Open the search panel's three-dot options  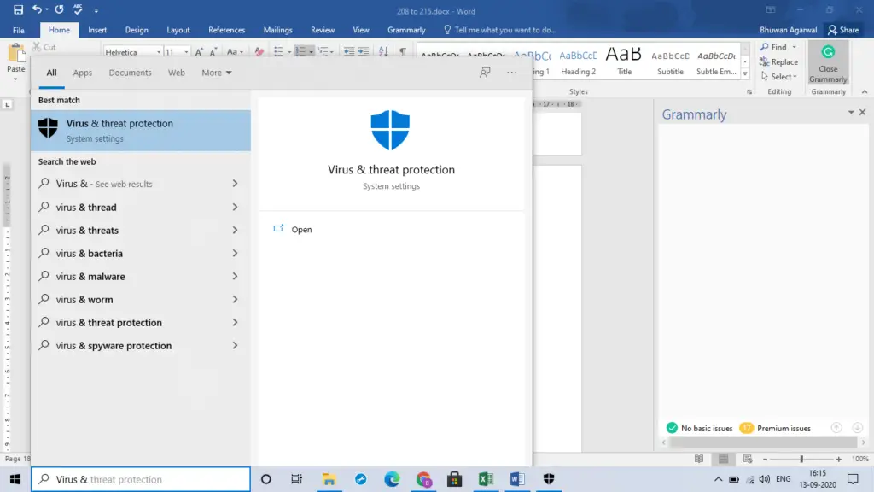pyautogui.click(x=512, y=73)
